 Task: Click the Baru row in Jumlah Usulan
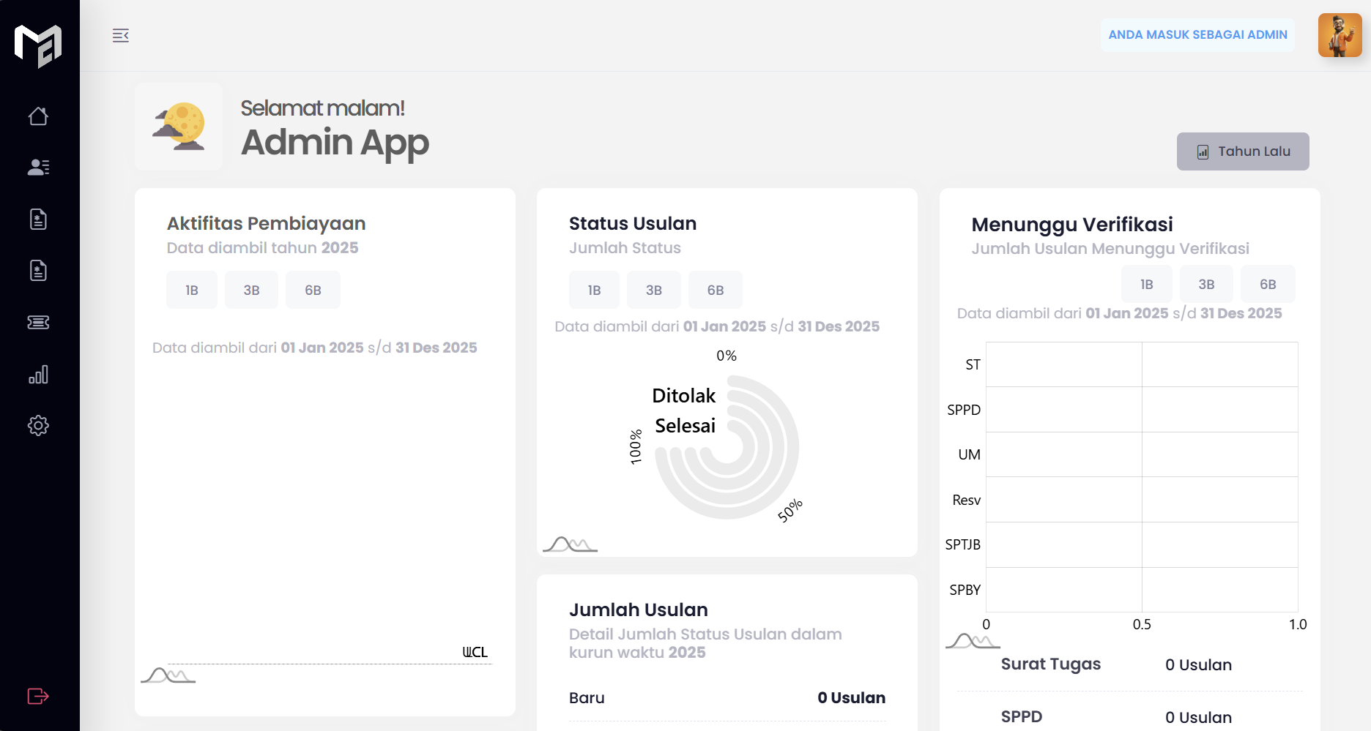[x=727, y=697]
